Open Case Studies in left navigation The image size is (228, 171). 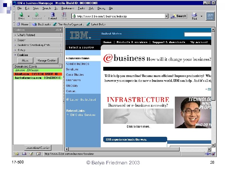click(x=75, y=75)
